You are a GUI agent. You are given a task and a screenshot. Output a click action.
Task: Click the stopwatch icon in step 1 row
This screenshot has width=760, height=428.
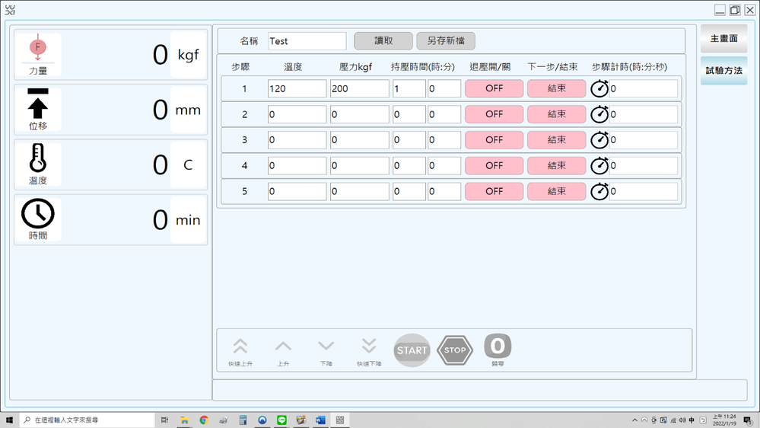point(599,88)
